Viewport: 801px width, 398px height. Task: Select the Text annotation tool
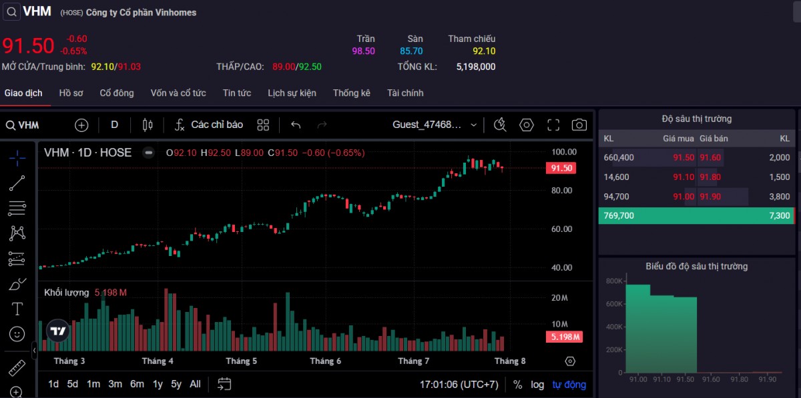17,309
